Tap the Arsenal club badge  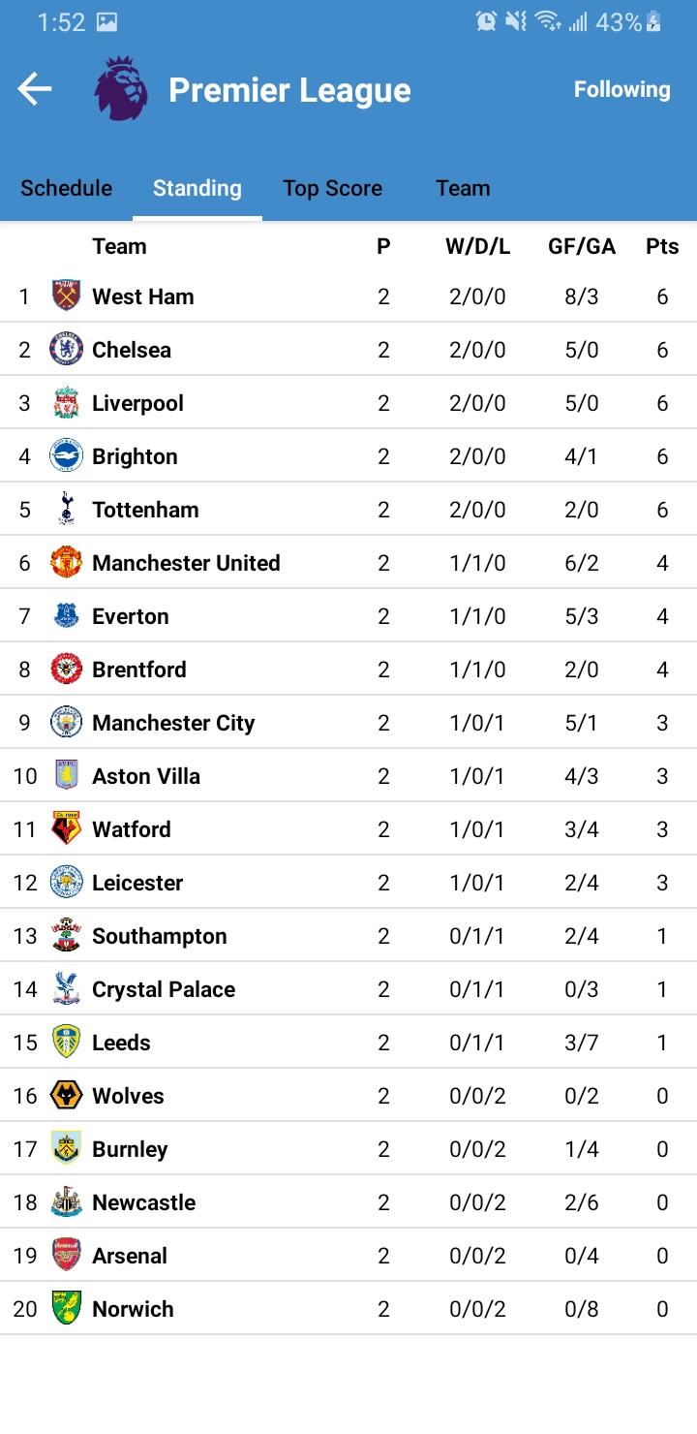click(66, 1255)
